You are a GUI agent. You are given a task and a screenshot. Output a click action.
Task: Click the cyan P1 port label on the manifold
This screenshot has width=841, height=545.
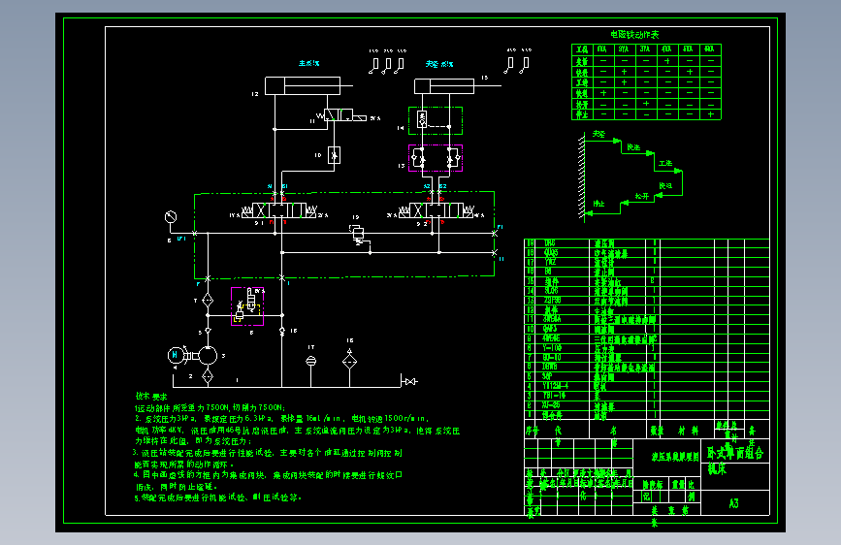click(500, 227)
